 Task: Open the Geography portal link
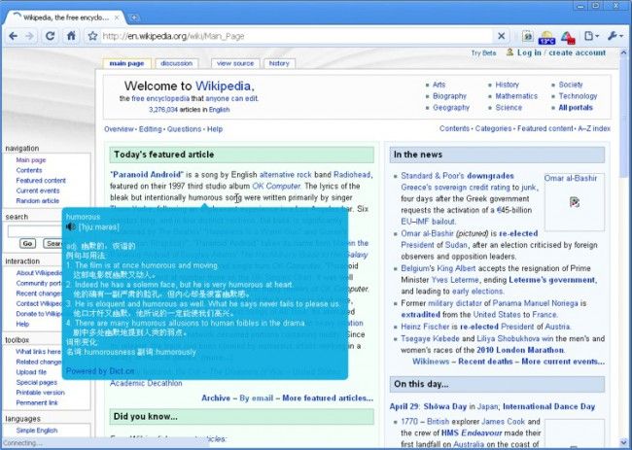451,108
